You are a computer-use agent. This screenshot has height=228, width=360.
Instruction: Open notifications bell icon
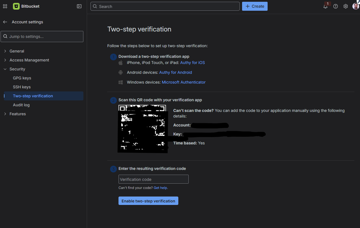tap(325, 6)
